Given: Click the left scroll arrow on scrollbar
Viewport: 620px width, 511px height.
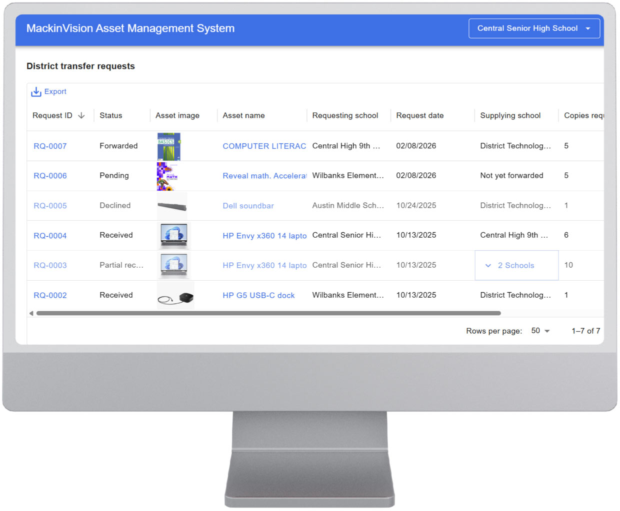Looking at the screenshot, I should point(31,313).
